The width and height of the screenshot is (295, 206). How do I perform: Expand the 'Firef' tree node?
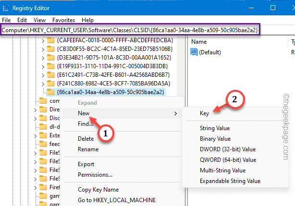(x=36, y=188)
